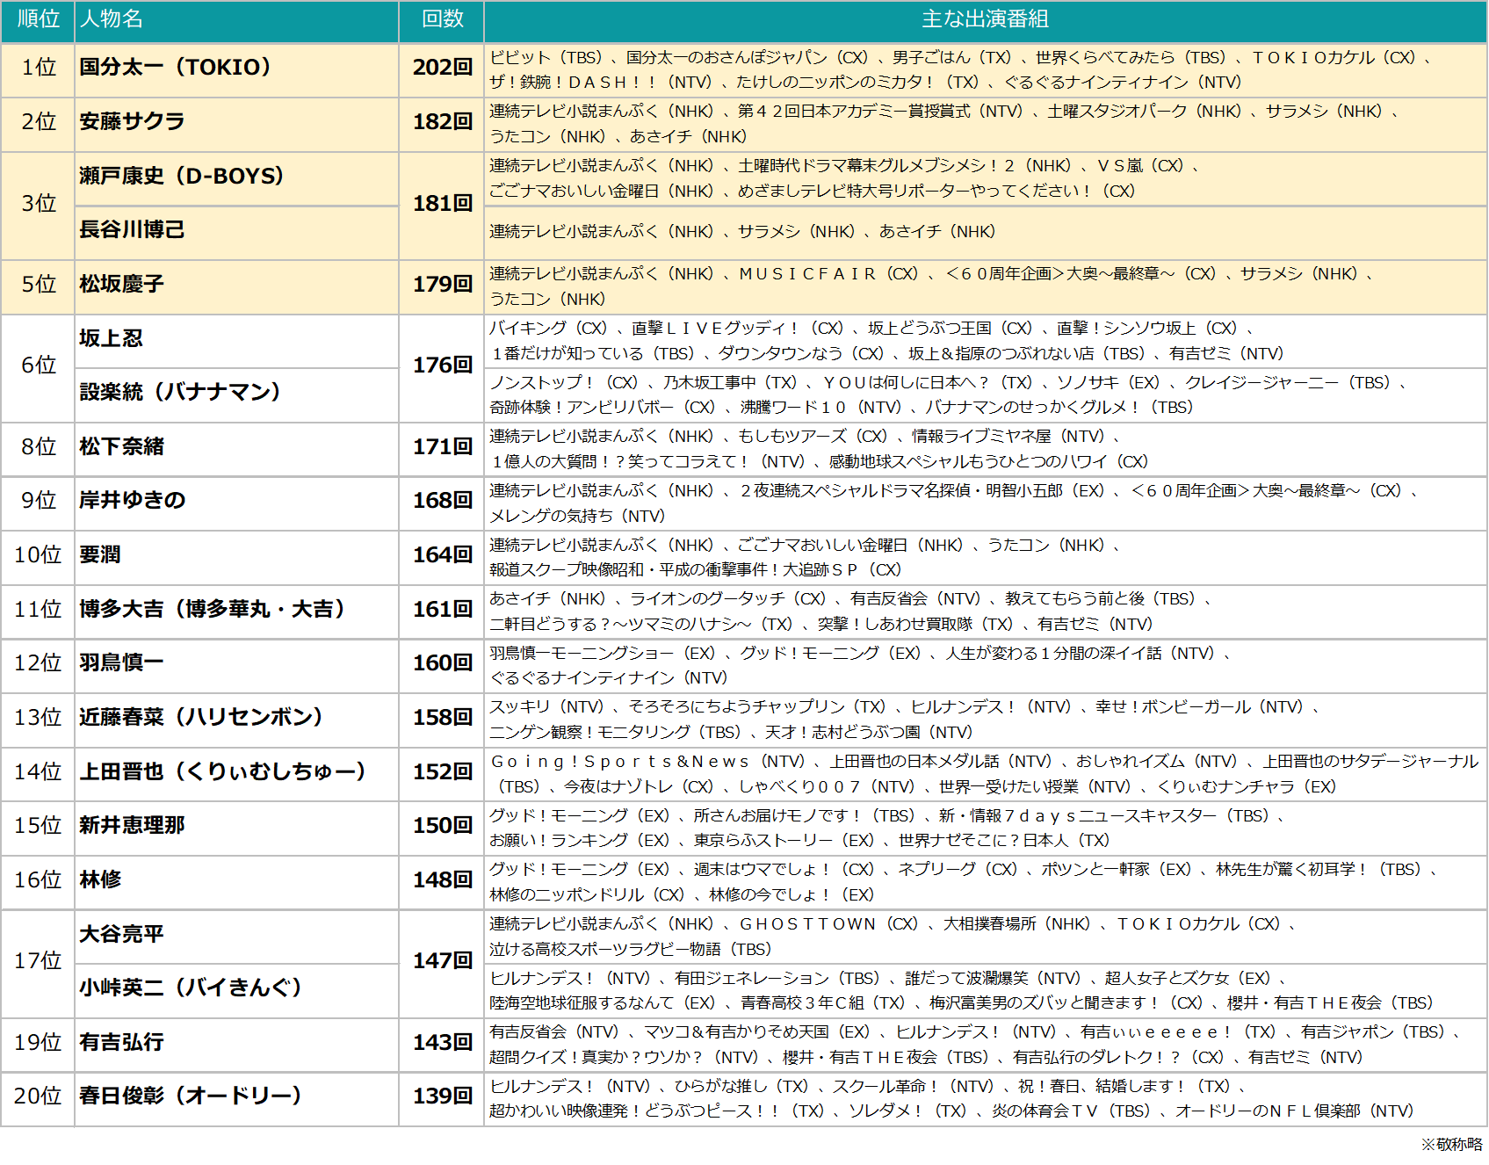Select the 10位 rank cell

(x=38, y=555)
